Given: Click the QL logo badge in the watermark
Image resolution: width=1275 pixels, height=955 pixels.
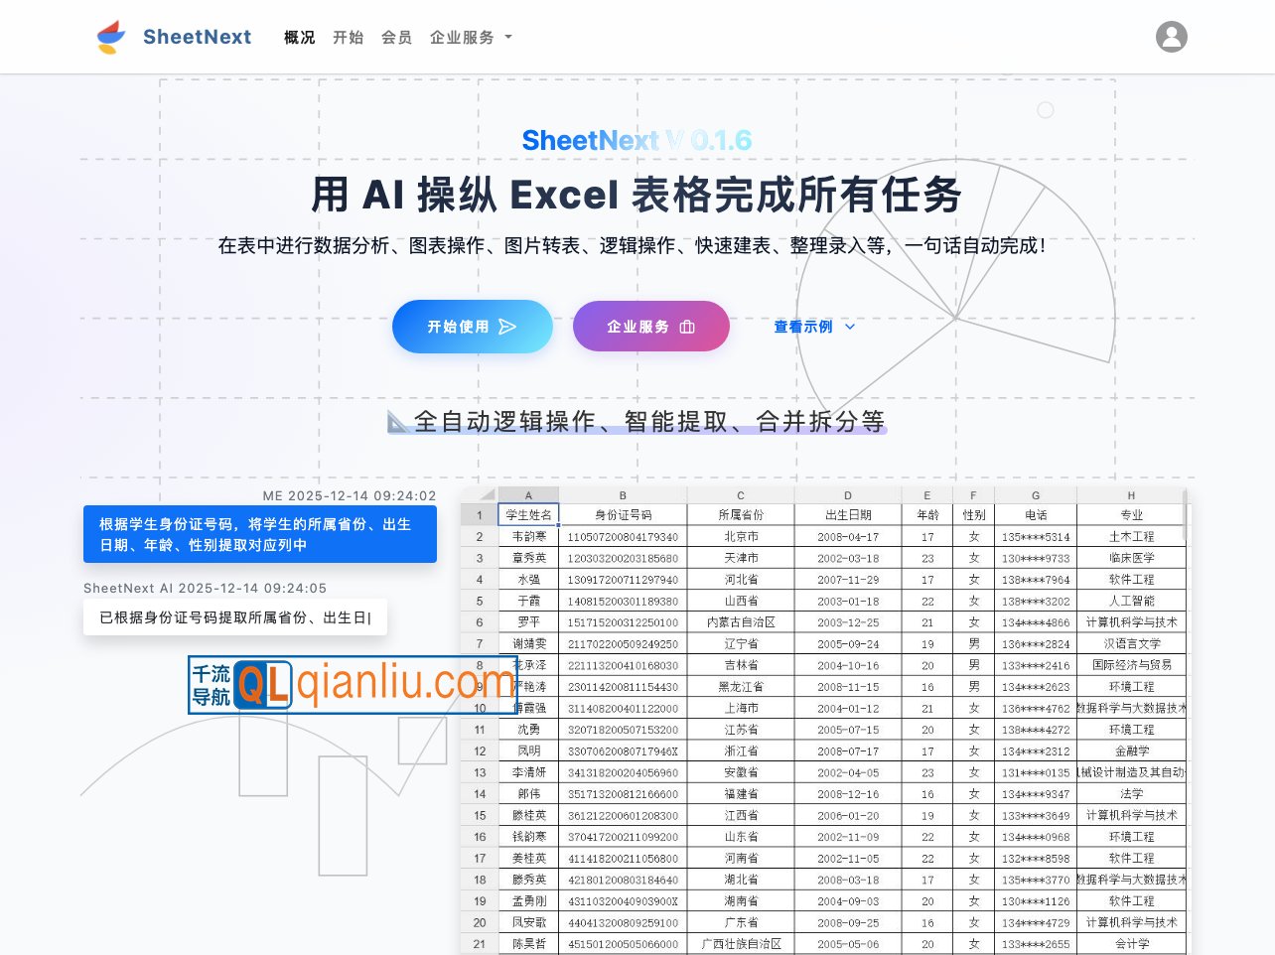Looking at the screenshot, I should tap(264, 685).
